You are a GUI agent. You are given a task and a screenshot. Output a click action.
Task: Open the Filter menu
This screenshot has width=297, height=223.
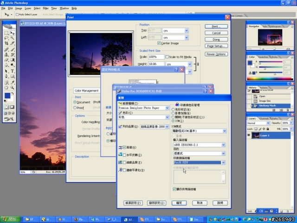[x=45, y=8]
